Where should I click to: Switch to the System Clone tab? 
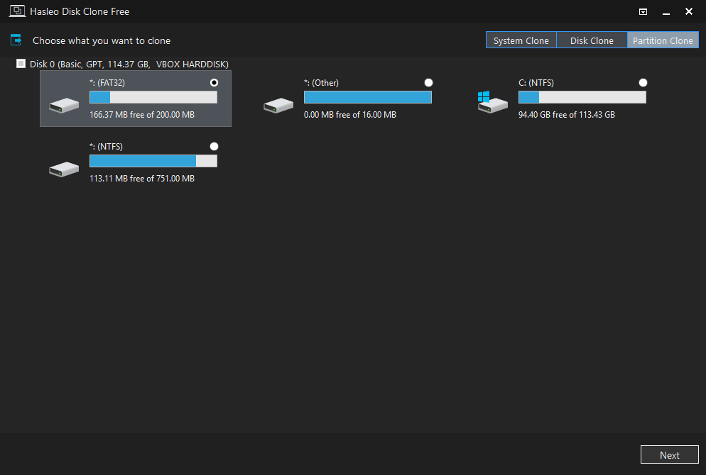521,40
